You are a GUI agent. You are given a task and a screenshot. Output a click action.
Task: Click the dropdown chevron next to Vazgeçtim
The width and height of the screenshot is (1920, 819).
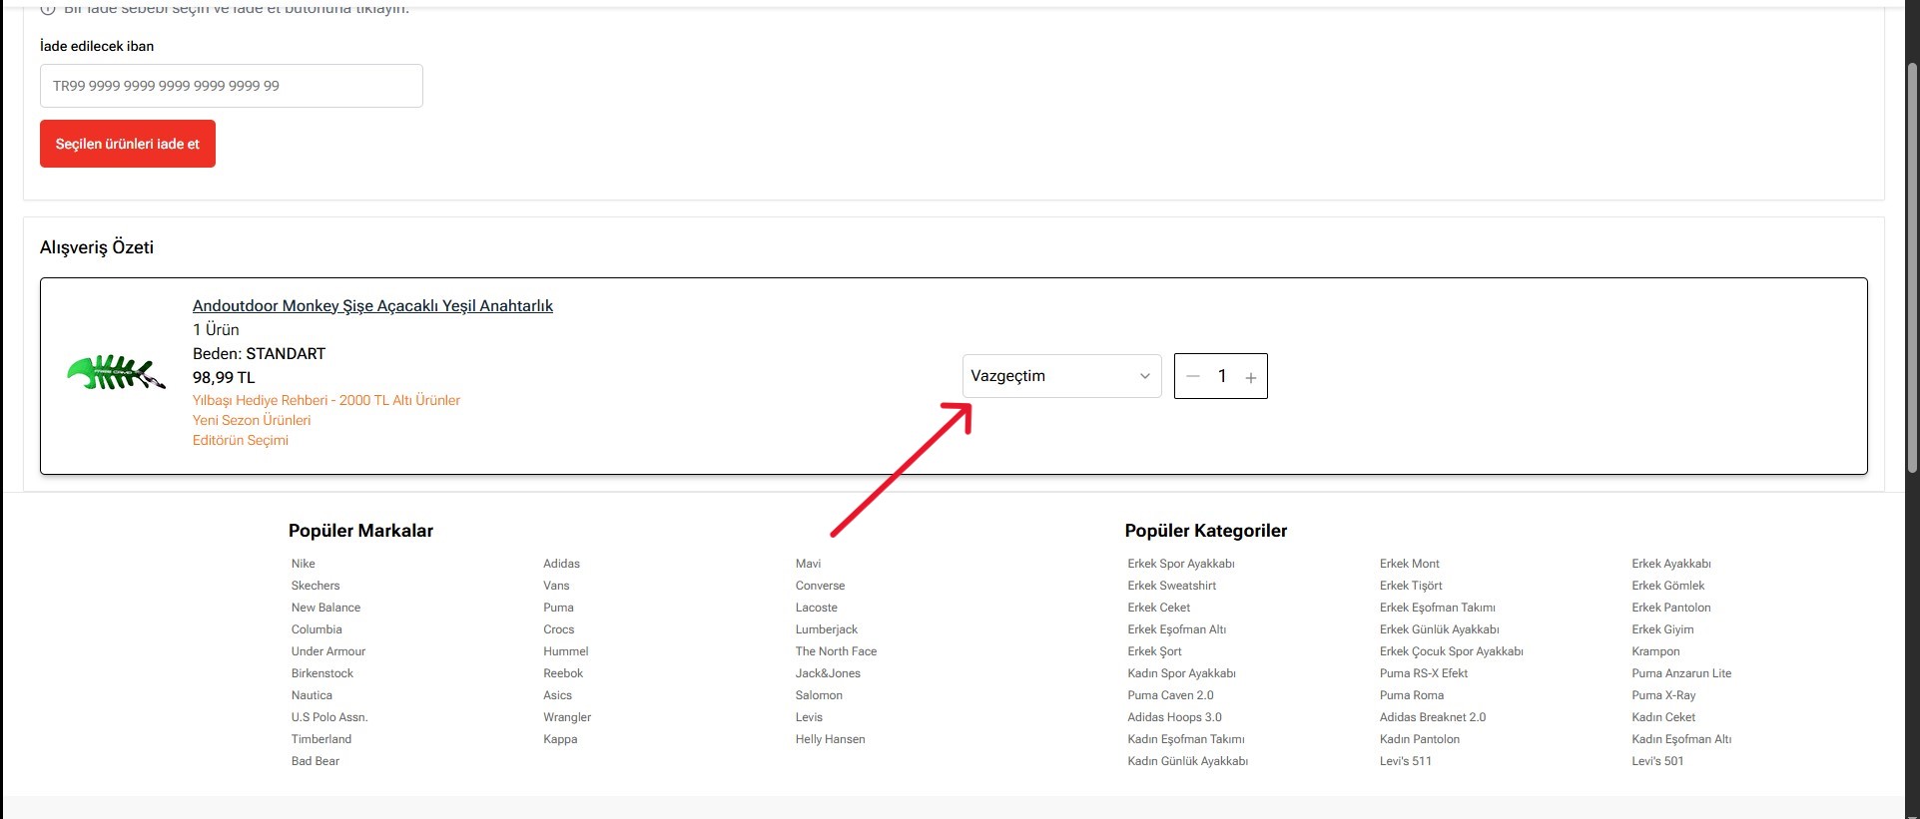click(x=1144, y=376)
